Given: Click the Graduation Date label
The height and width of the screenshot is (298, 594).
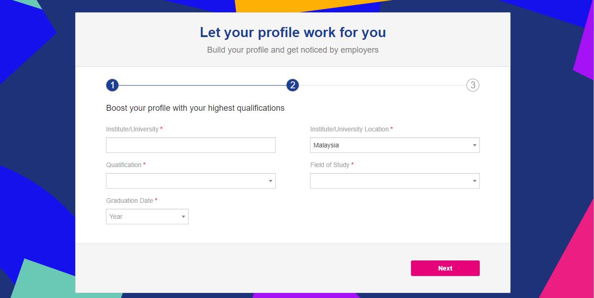Looking at the screenshot, I should coord(130,200).
